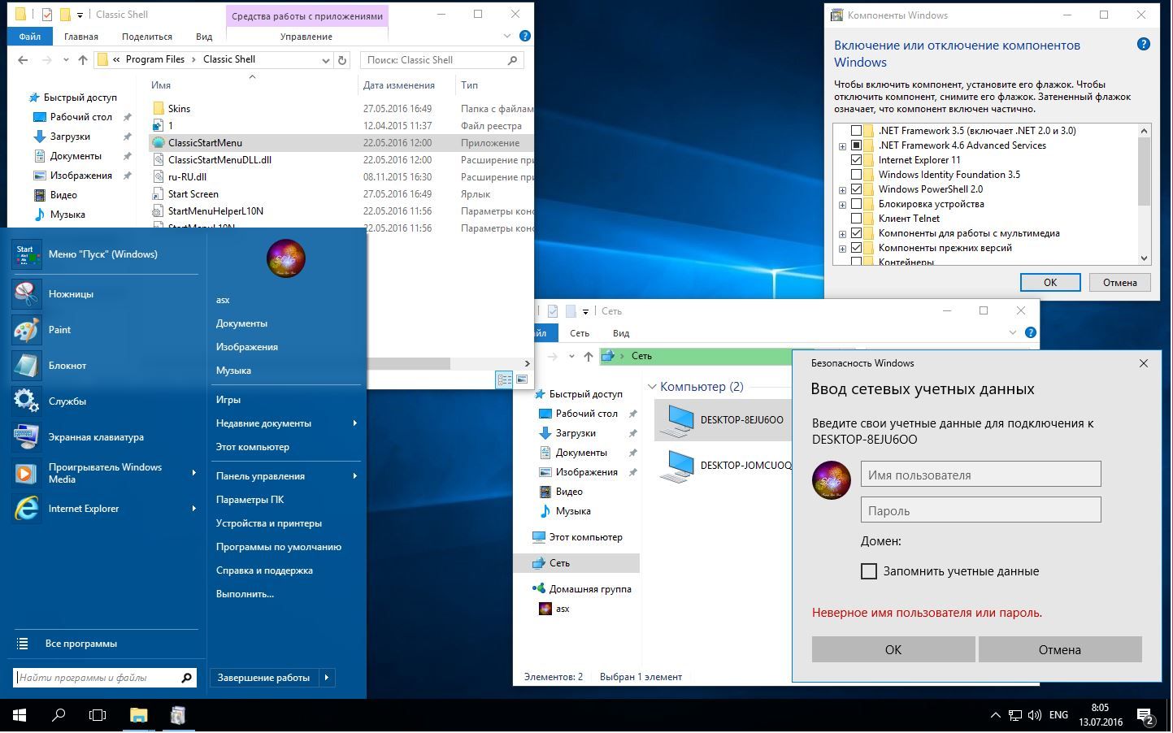Open Поделиться ribbon tab
The height and width of the screenshot is (733, 1173).
pyautogui.click(x=147, y=37)
